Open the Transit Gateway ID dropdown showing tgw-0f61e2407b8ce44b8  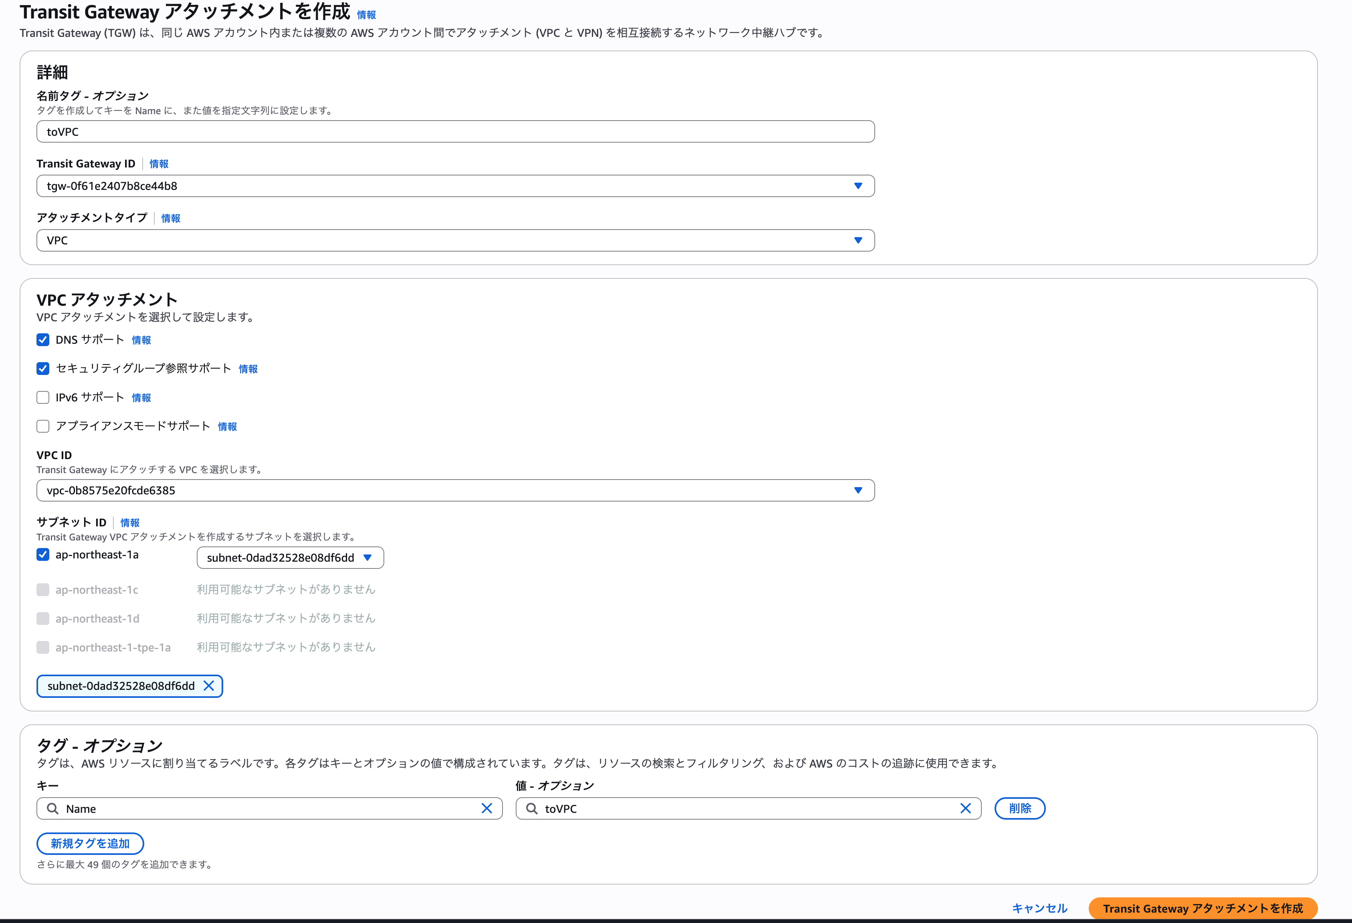pyautogui.click(x=456, y=186)
